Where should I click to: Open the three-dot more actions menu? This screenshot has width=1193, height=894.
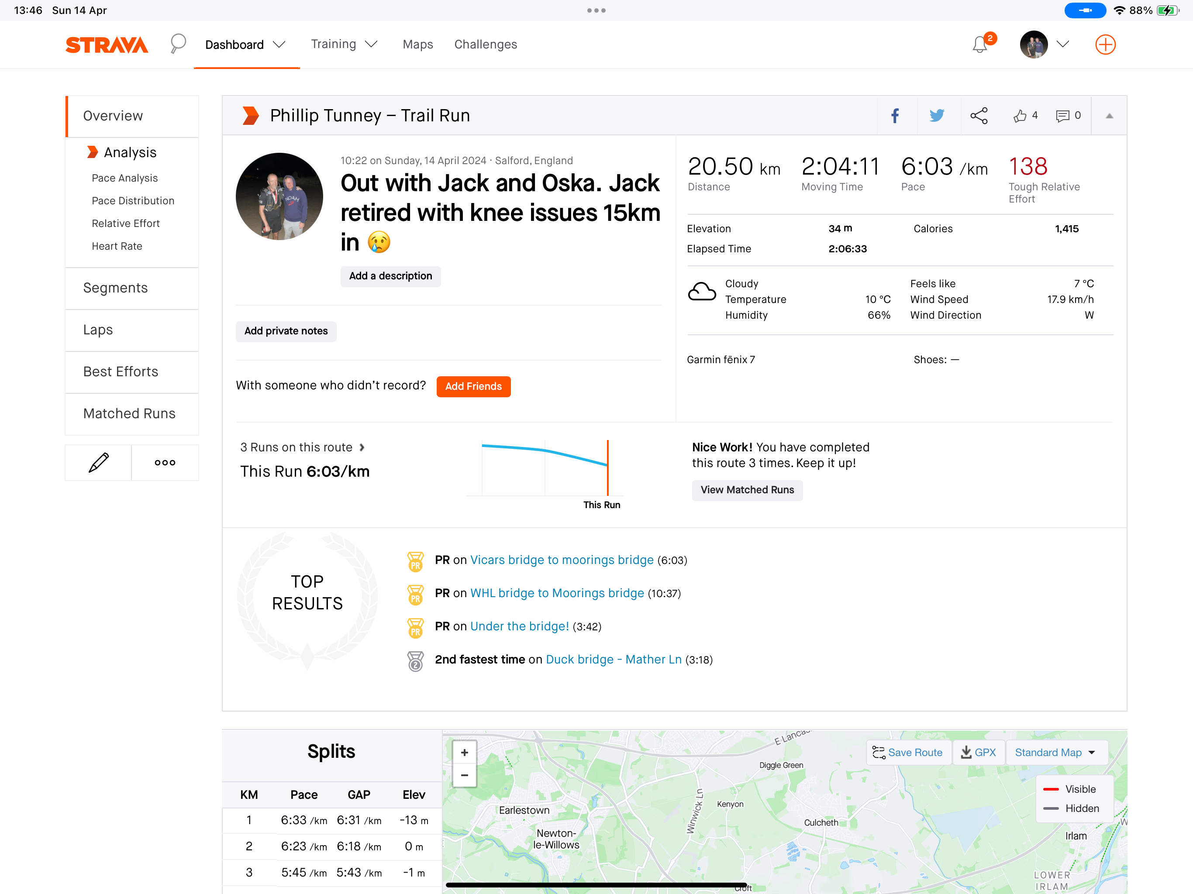coord(165,463)
